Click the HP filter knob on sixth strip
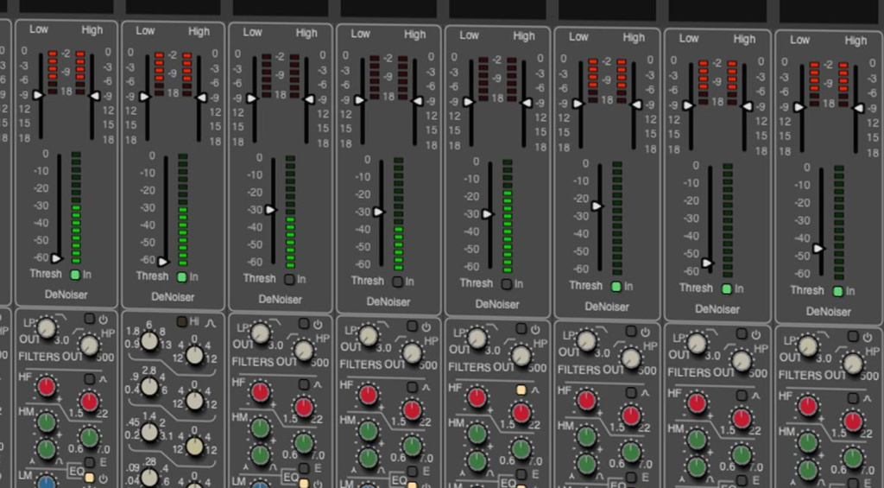 (631, 358)
